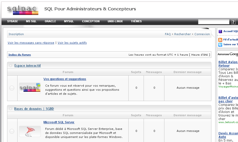
Task: Click the Microsoft SQL Server forum logo
Action: (30, 131)
